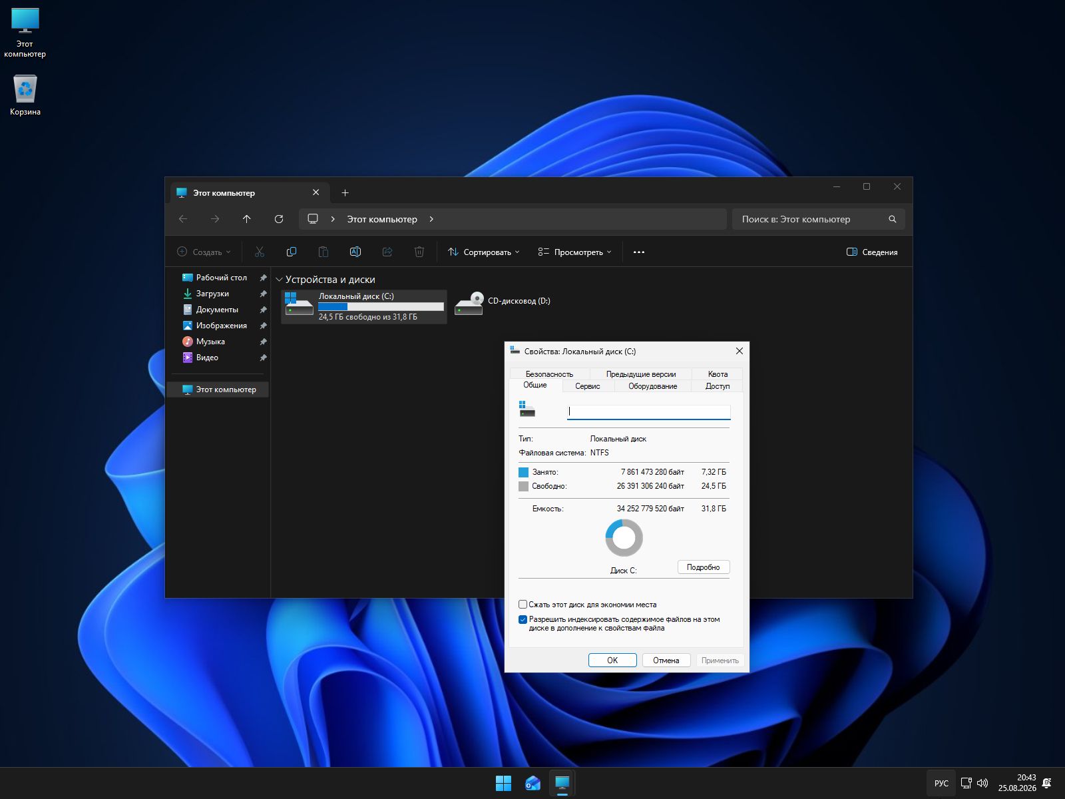Screen dimensions: 1065x799
Task: Click the Delete trash icon in Explorer toolbar
Action: (419, 252)
